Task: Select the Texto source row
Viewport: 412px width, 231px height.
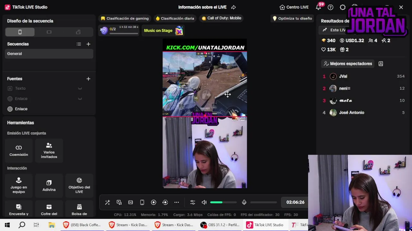Action: coord(49,88)
